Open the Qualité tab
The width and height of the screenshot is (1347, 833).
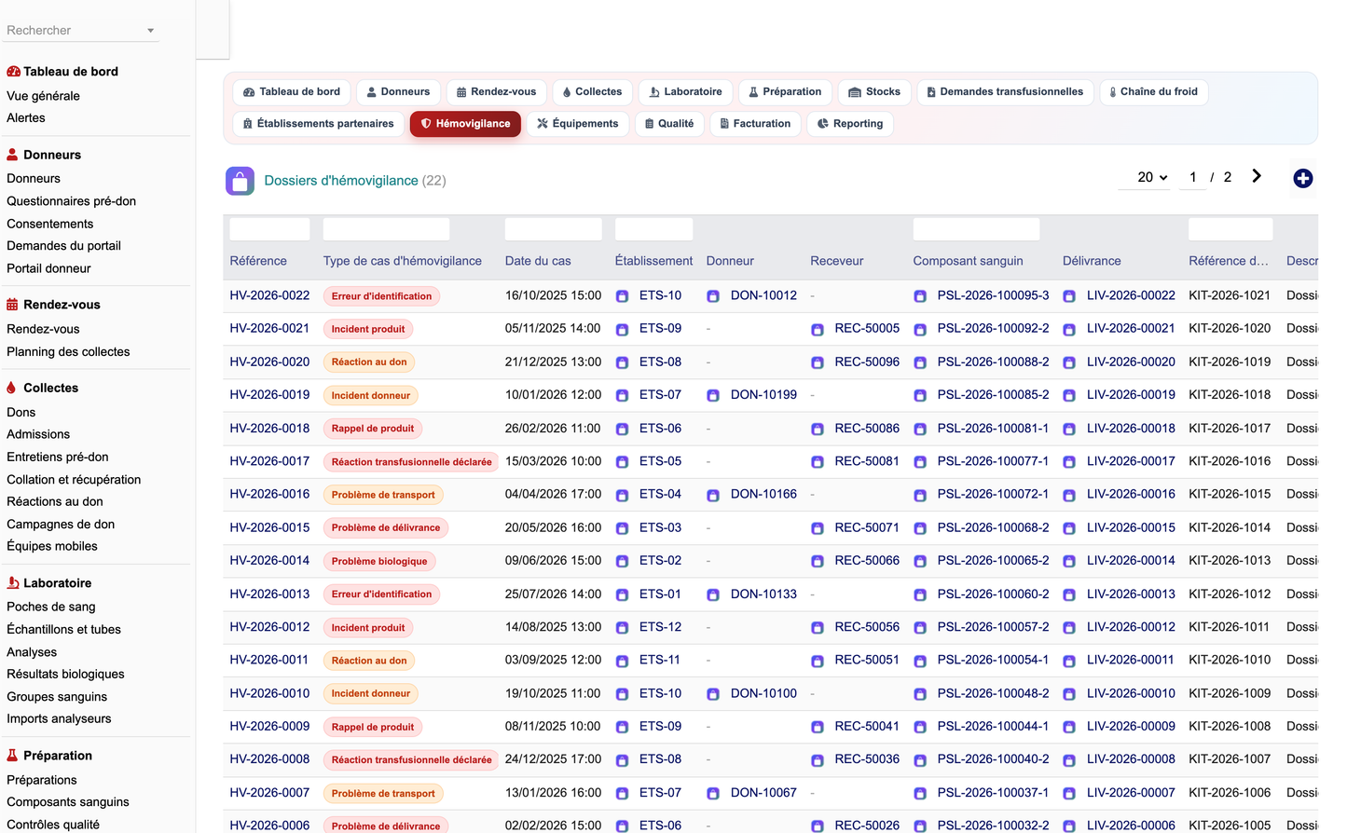669,123
